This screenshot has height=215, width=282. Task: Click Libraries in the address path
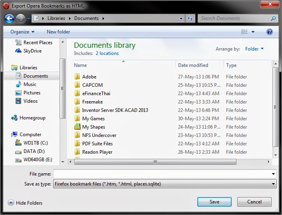pyautogui.click(x=56, y=18)
